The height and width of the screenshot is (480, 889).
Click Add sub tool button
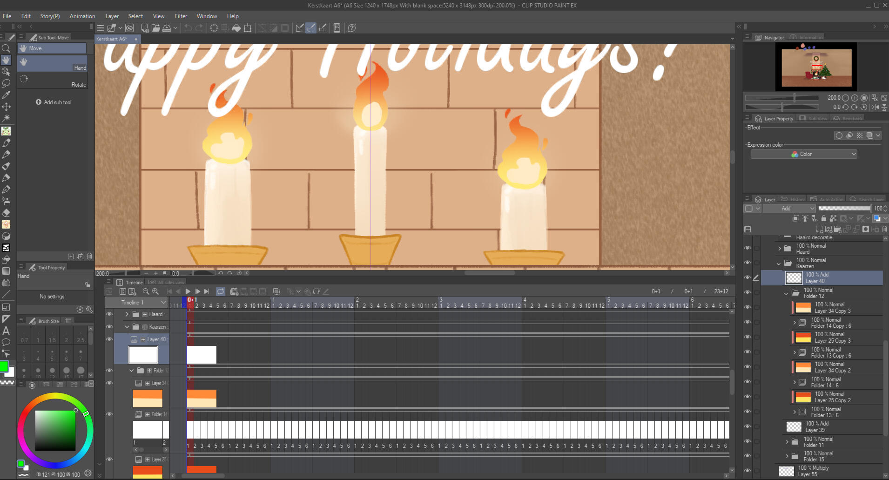54,102
